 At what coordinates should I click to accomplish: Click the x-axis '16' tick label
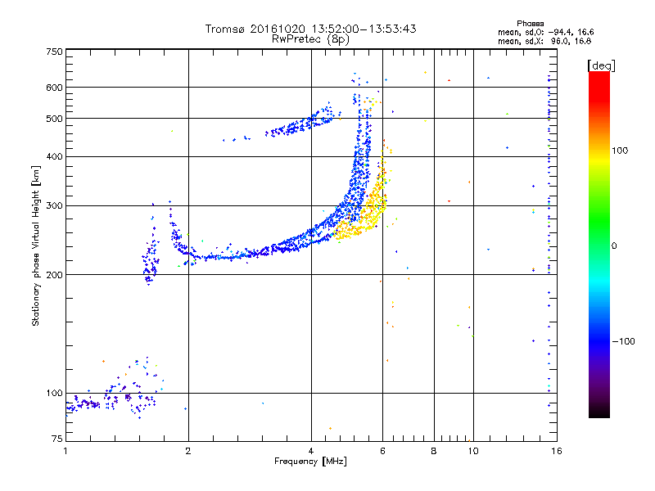pyautogui.click(x=557, y=451)
